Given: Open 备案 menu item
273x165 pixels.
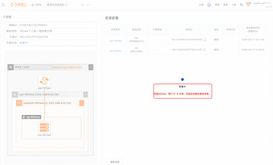Looking at the screenshot, I should click(225, 5).
